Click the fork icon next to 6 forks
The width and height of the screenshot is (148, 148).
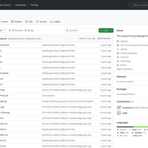point(118,65)
